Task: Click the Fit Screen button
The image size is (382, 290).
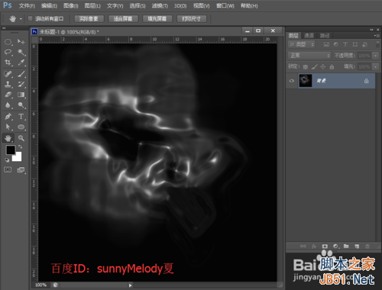Action: point(123,18)
